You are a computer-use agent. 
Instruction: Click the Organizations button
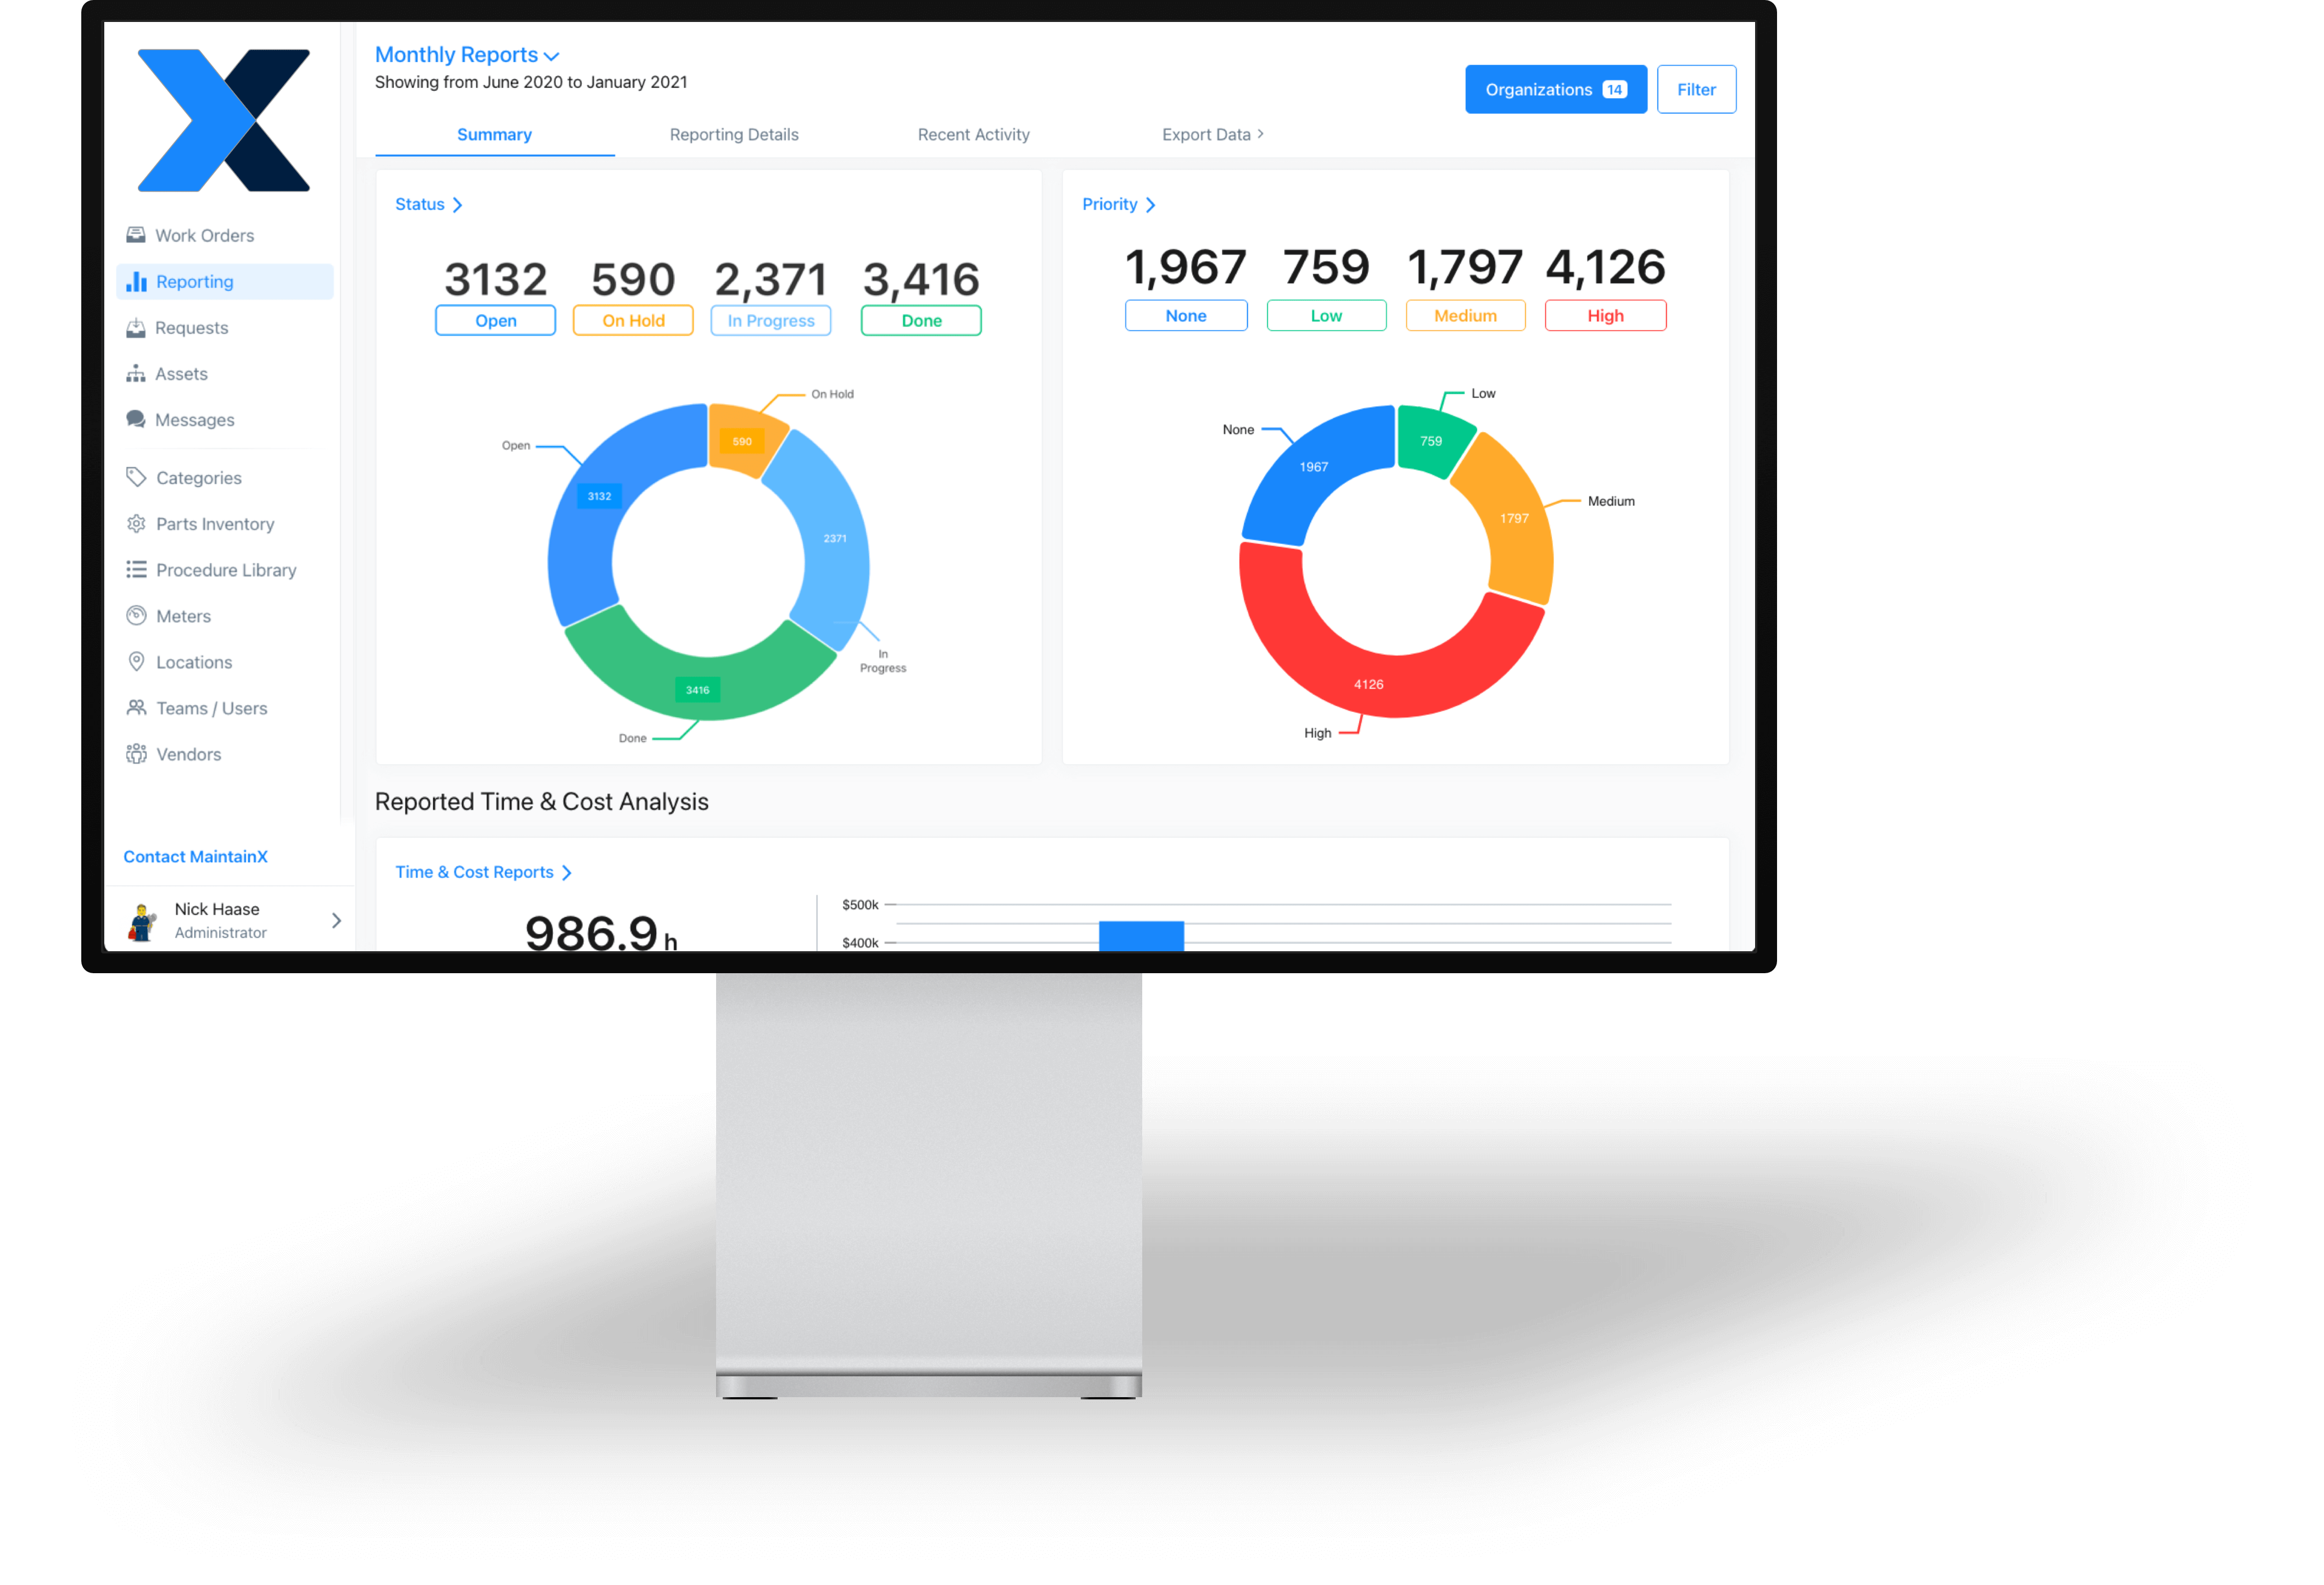(1556, 89)
